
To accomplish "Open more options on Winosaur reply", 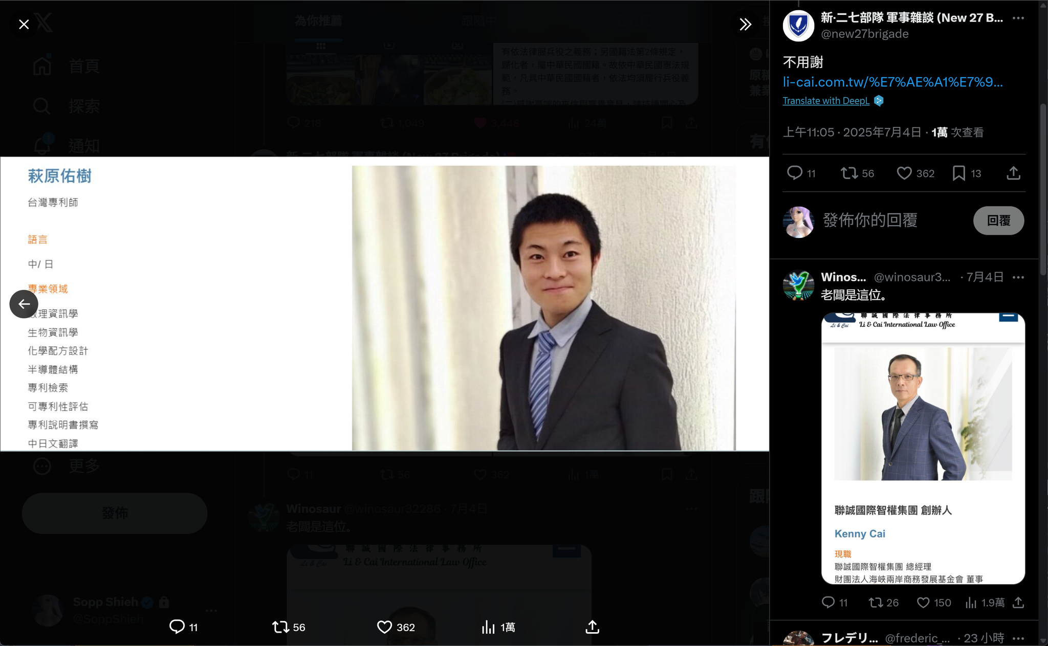I will click(1018, 277).
